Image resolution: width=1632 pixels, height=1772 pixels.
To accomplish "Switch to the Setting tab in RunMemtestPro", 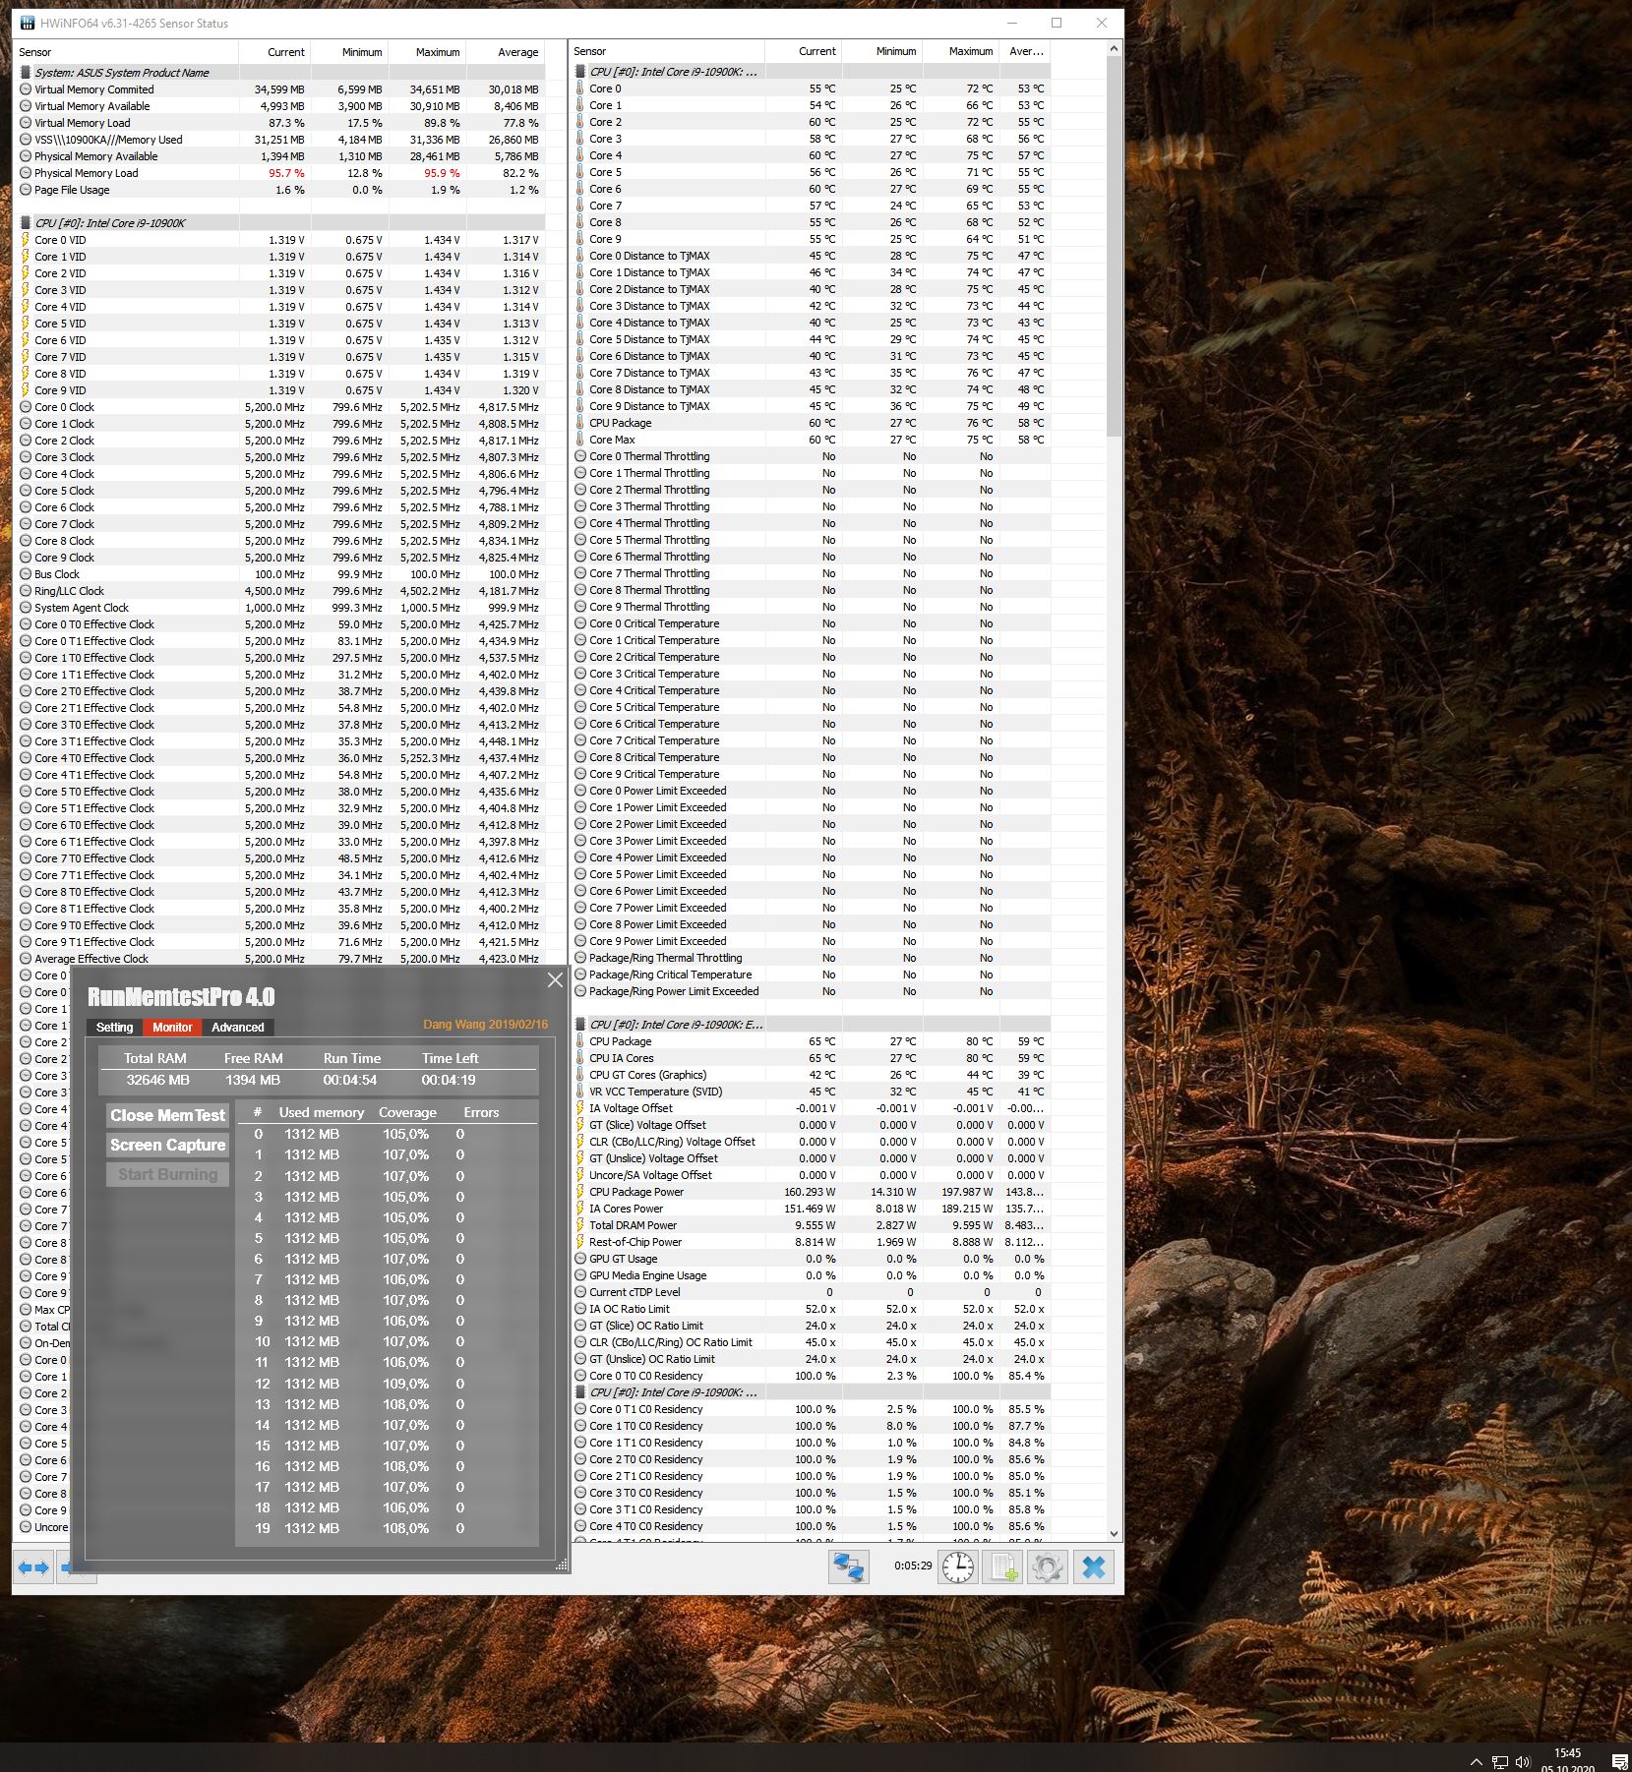I will click(114, 1027).
